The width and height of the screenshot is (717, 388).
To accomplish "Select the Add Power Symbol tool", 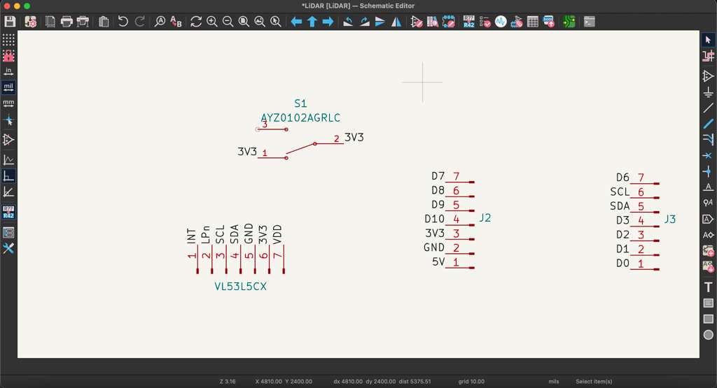I will coord(708,91).
